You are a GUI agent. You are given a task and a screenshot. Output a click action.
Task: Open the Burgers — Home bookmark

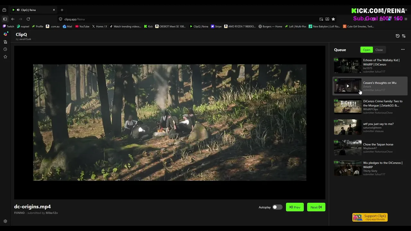point(270,26)
